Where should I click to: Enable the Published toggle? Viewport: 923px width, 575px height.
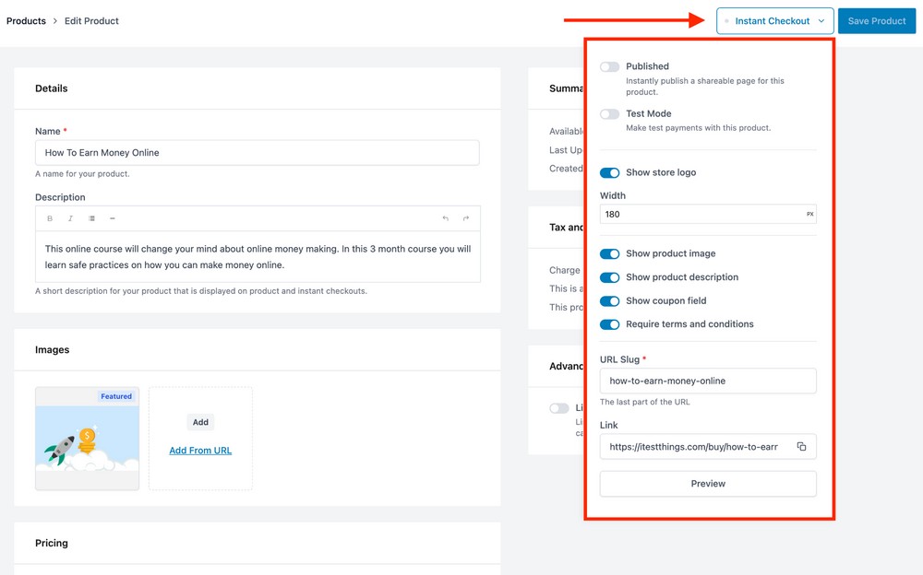609,67
